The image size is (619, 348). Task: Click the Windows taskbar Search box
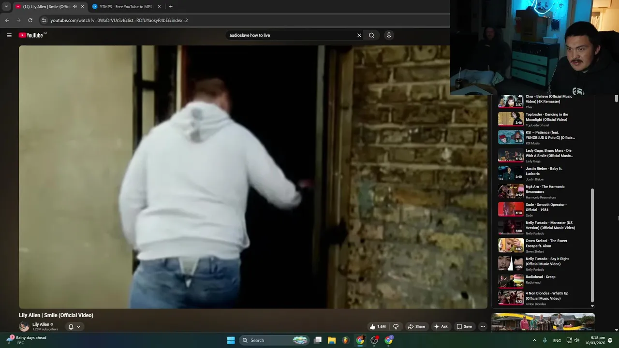click(x=274, y=340)
